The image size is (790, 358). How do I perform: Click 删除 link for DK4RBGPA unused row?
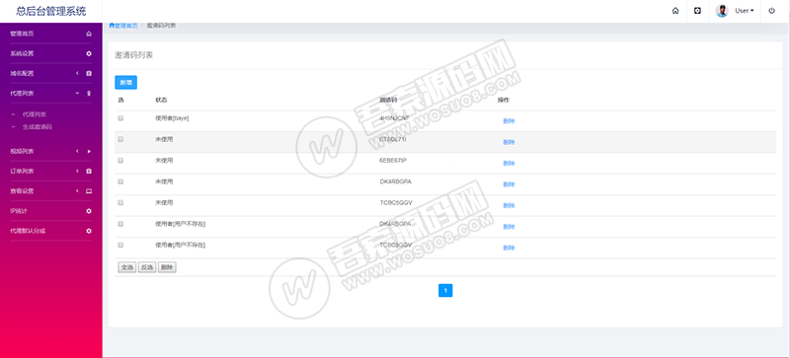[x=509, y=184]
